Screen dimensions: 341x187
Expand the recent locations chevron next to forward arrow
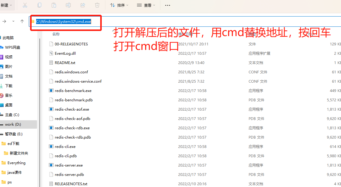[13, 21]
